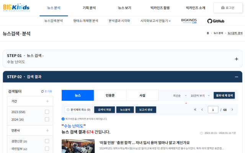Image resolution: width=245 pixels, height=153 pixels.
Task: Open the 최신순 sort dropdown
Action: (180, 96)
